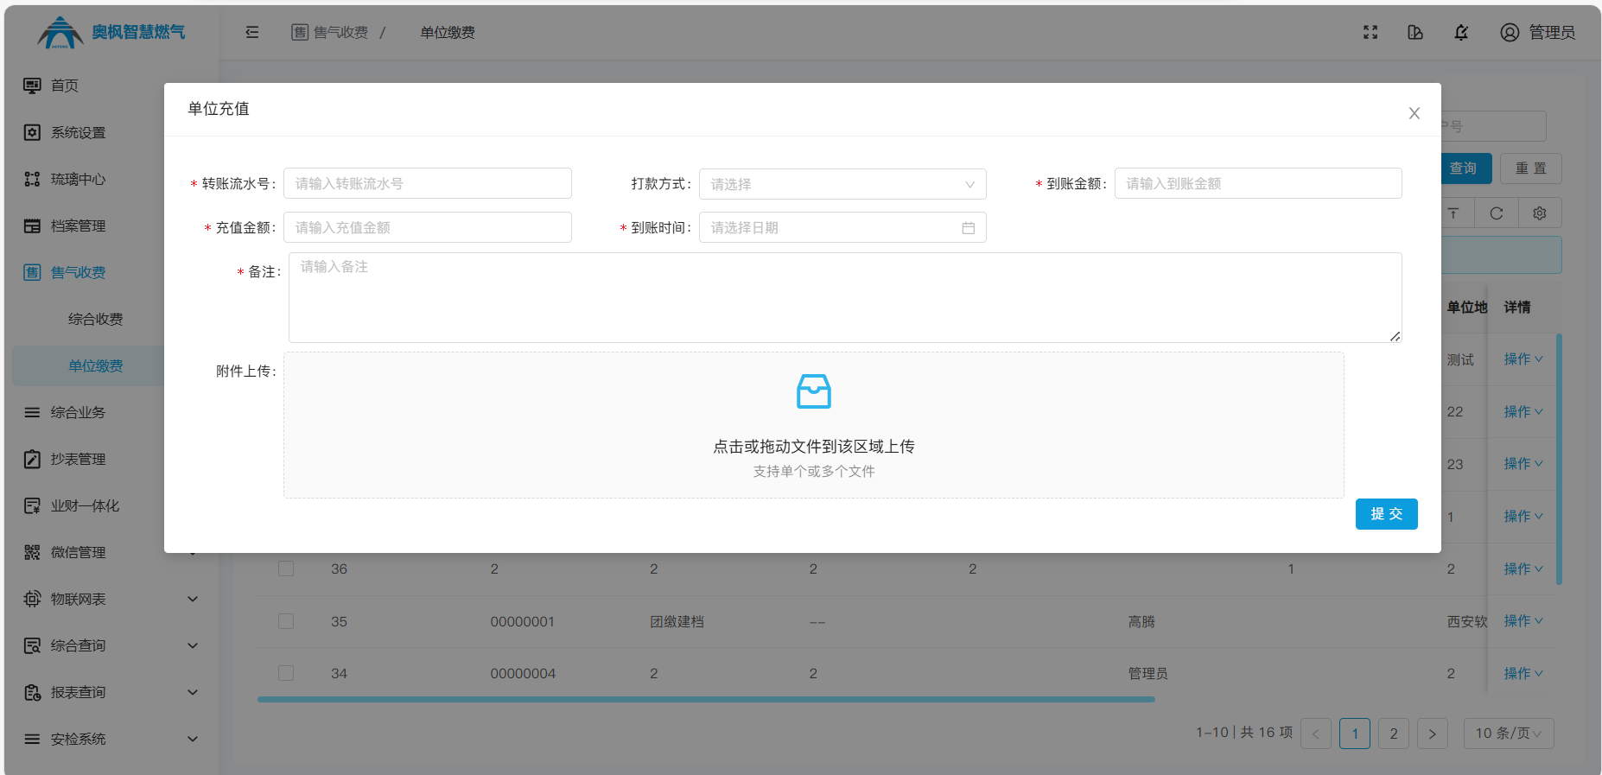Image resolution: width=1602 pixels, height=775 pixels.
Task: Open the 10 条/页 page size dropdown
Action: [x=1509, y=734]
